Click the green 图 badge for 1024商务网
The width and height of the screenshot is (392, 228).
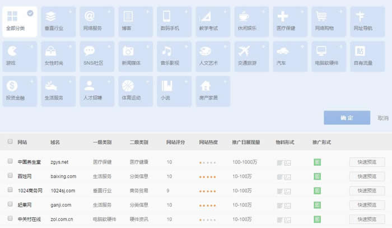tap(317, 190)
